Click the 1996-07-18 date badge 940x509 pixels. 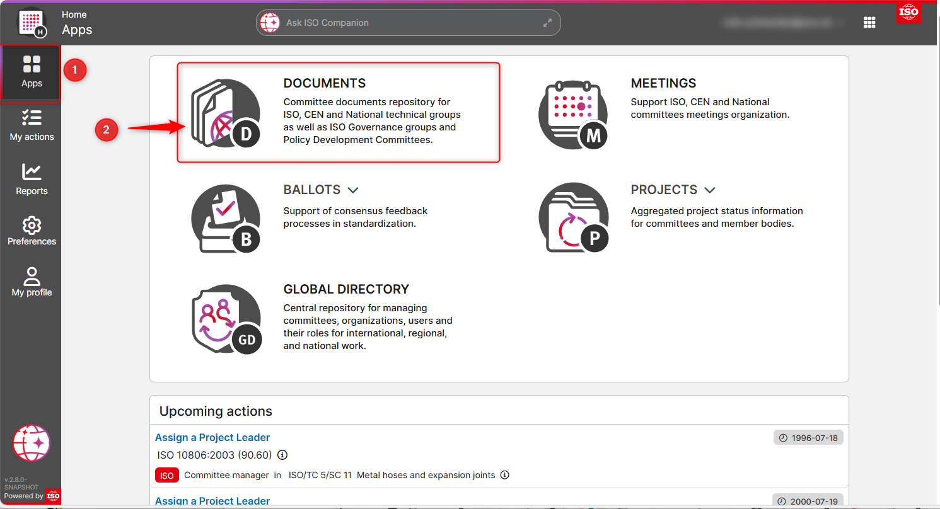point(808,438)
